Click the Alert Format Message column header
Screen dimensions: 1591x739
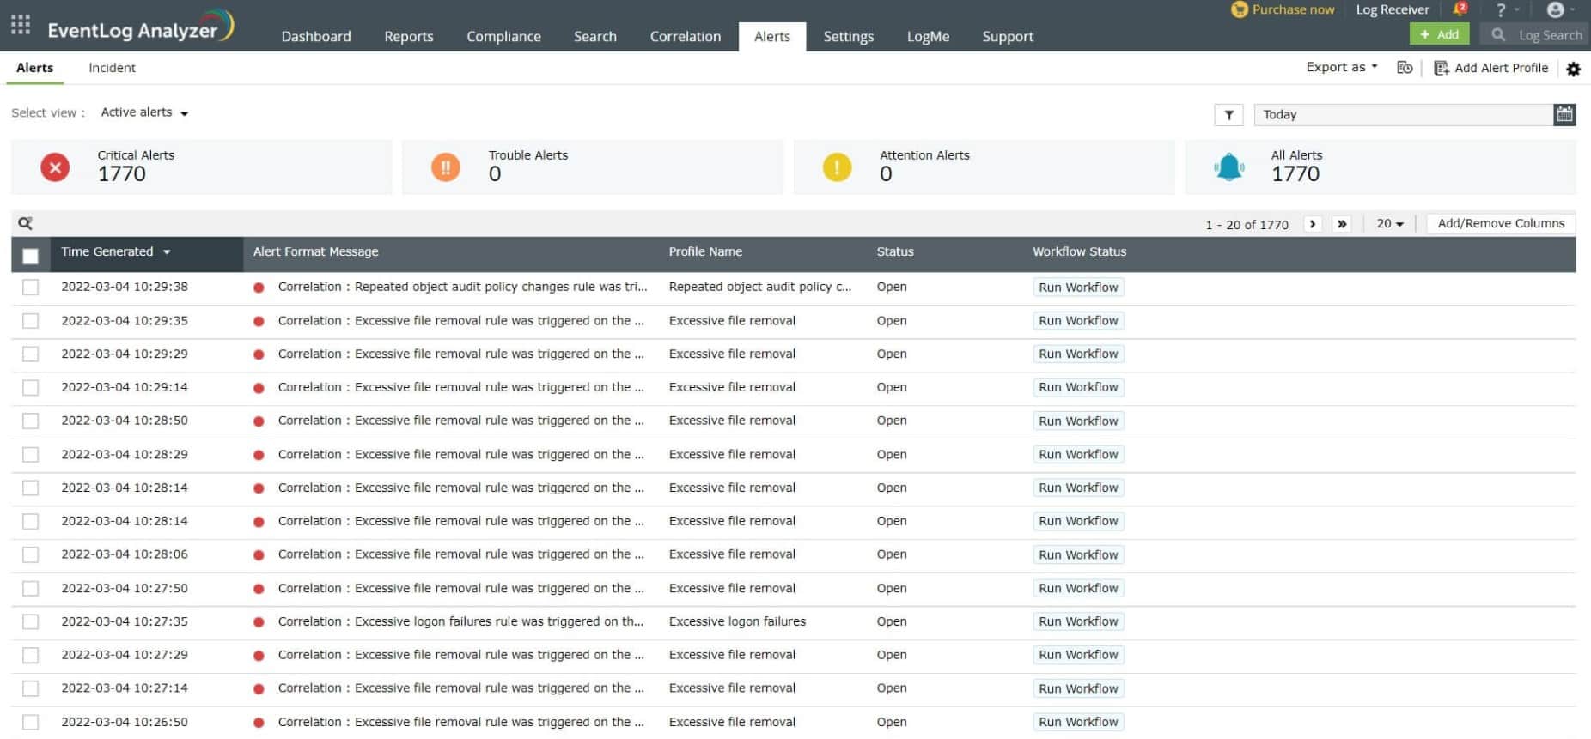click(315, 251)
